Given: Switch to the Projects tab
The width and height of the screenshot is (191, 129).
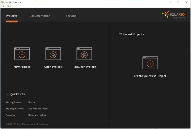Looking at the screenshot, I should pos(11,16).
